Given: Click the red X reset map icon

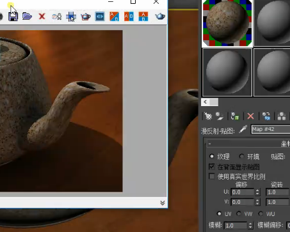Looking at the screenshot, I should pyautogui.click(x=250, y=116).
